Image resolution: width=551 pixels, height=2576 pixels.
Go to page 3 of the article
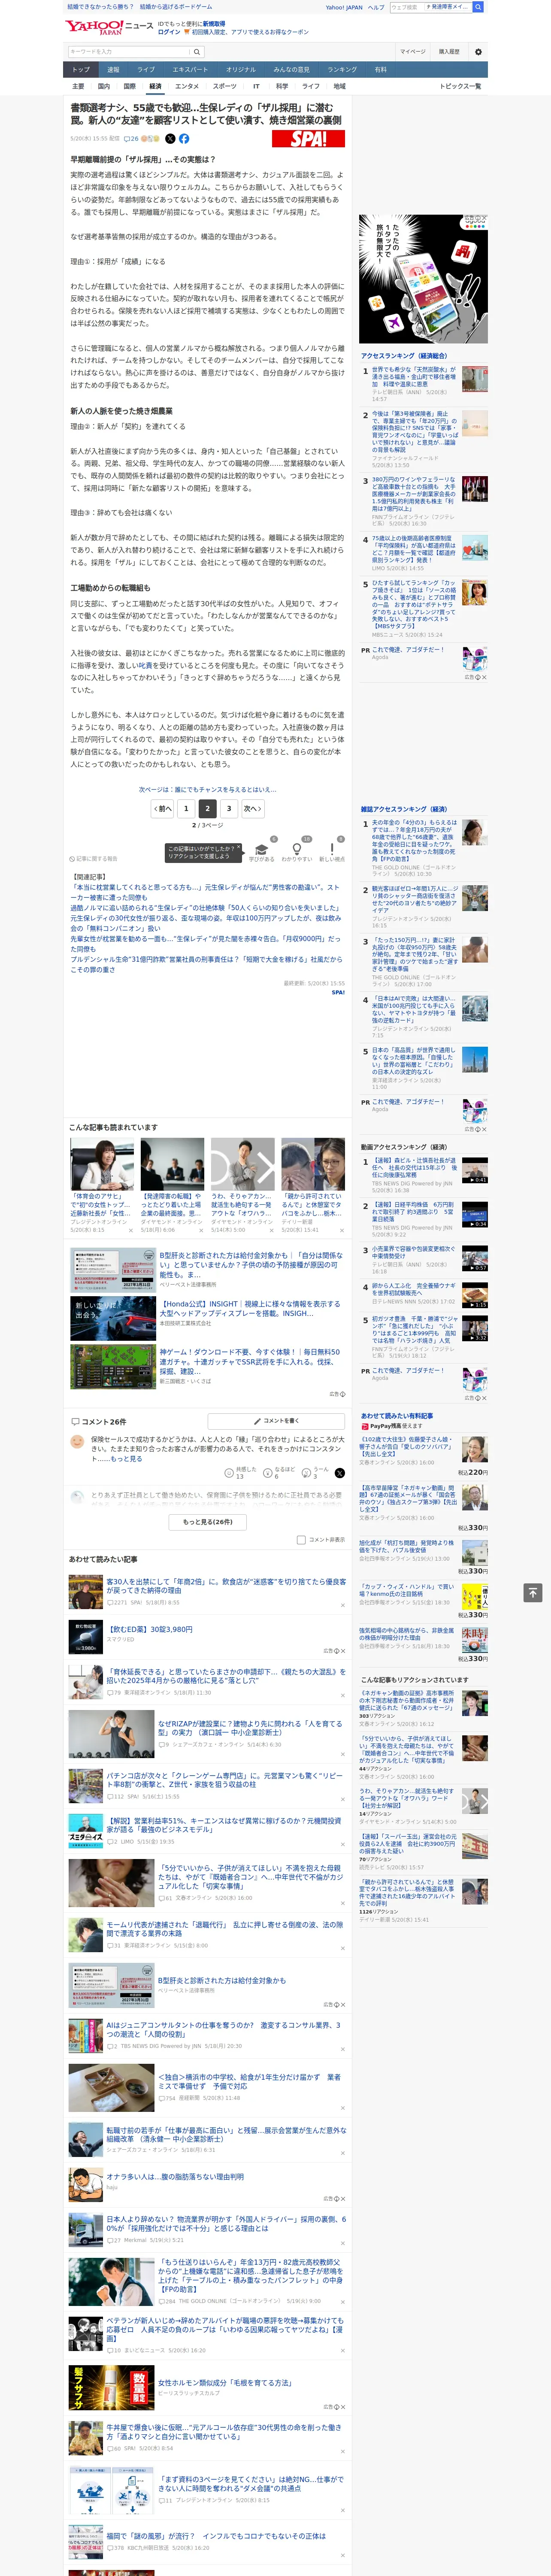[229, 808]
